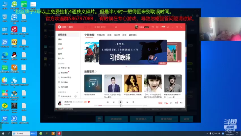Unlike the song with the red heart
The height and width of the screenshot is (136, 241).
pos(89,102)
